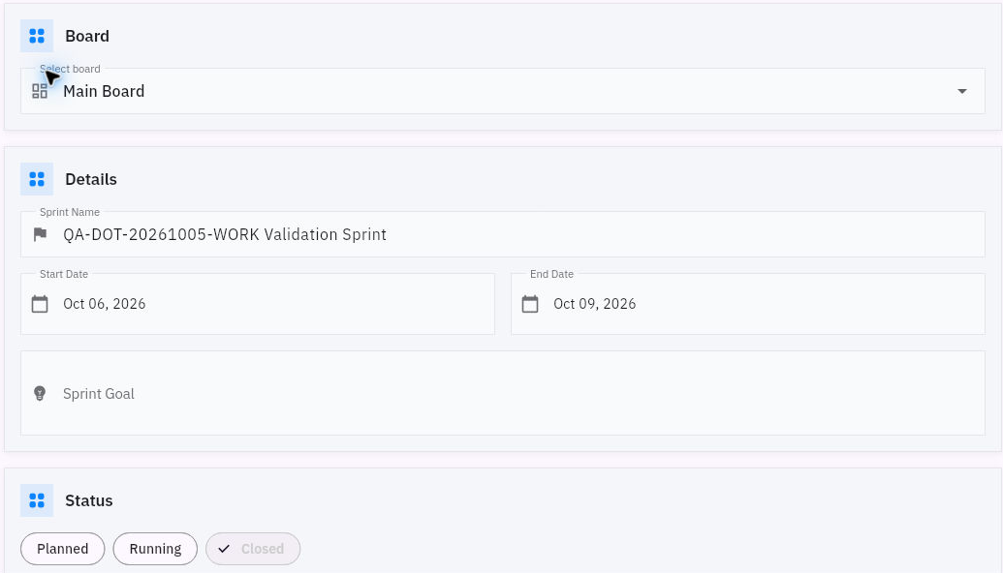The width and height of the screenshot is (1003, 573).
Task: Click the Start Date field label
Action: (x=64, y=274)
